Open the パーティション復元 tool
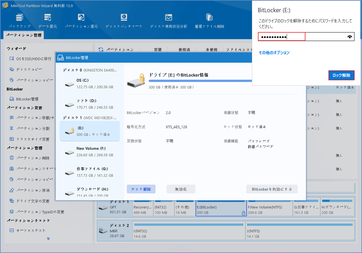 click(x=81, y=21)
